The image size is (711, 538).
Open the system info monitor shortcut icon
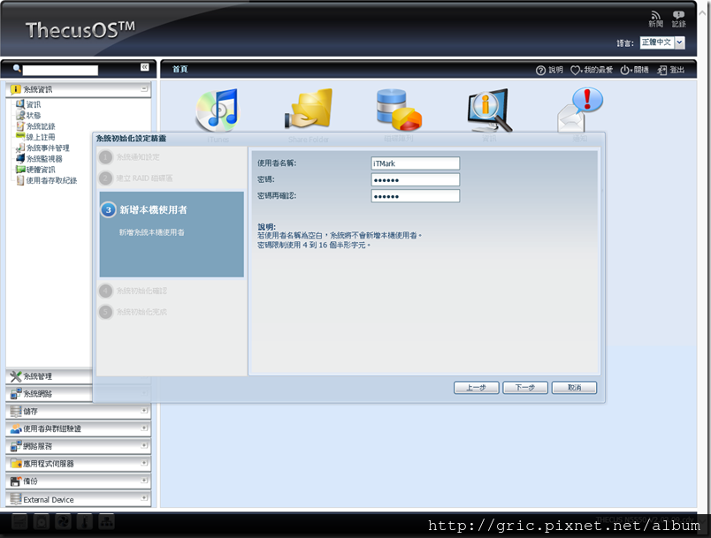click(490, 110)
